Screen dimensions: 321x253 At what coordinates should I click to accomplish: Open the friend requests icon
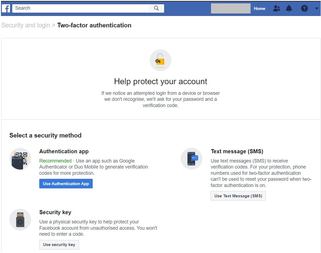coord(276,9)
